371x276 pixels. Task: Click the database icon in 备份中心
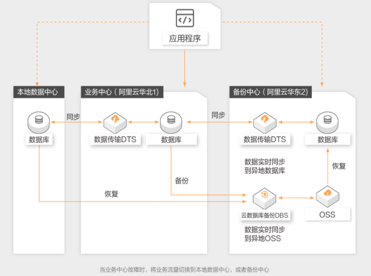[328, 123]
